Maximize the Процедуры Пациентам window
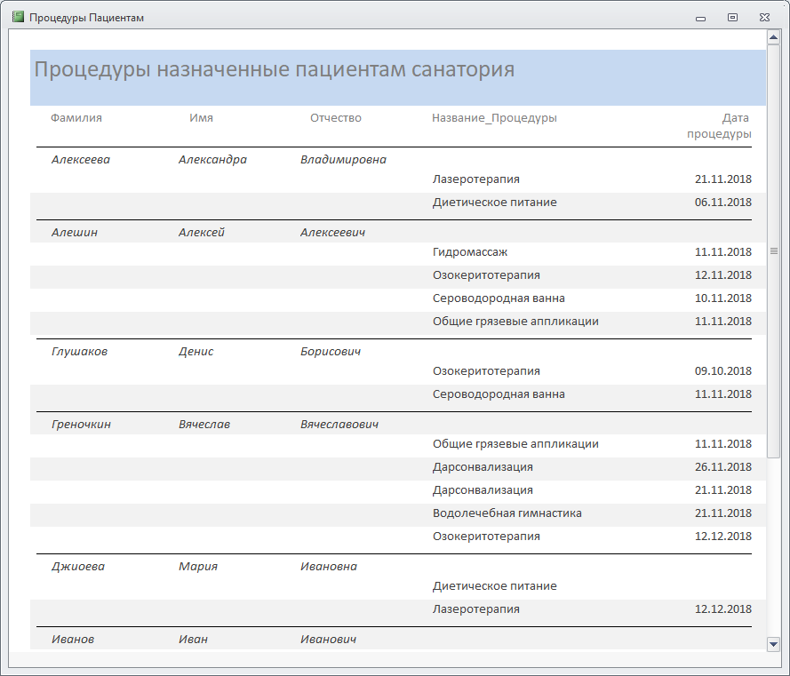The image size is (790, 676). click(x=732, y=18)
